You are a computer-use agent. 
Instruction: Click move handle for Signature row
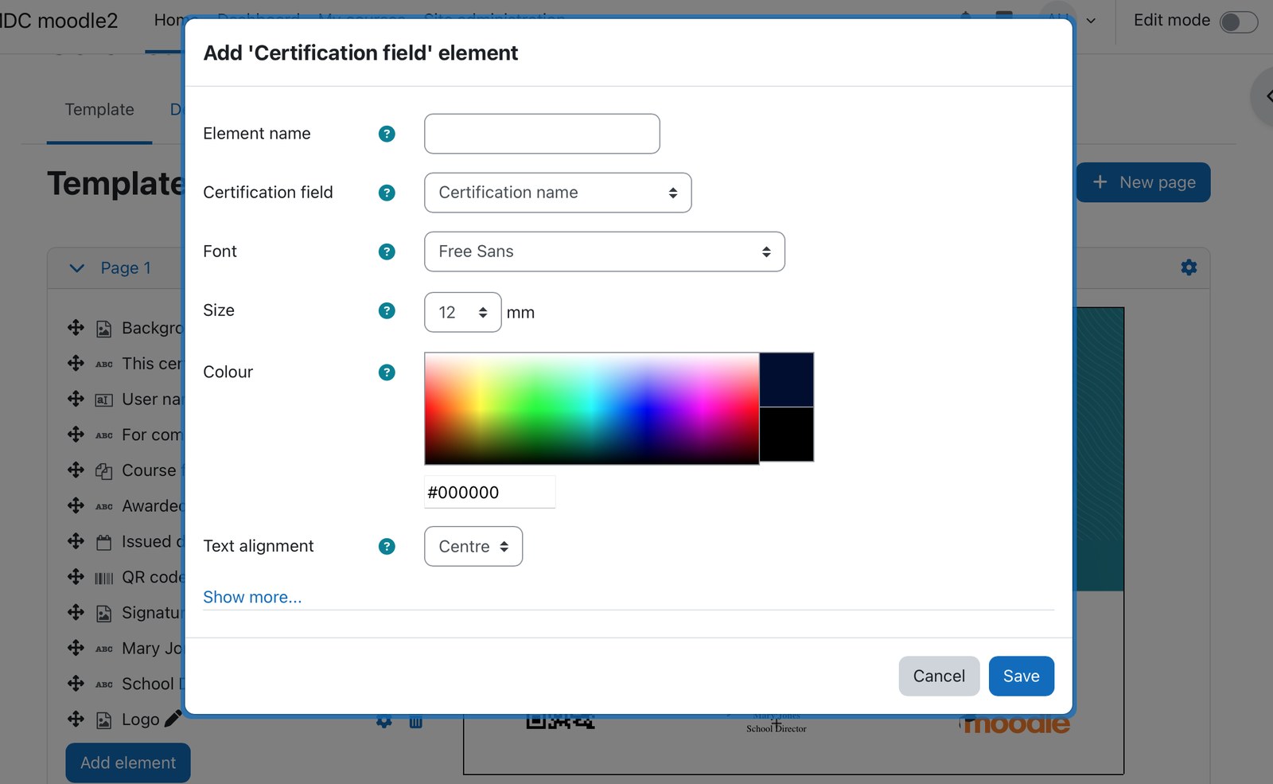[x=76, y=612]
